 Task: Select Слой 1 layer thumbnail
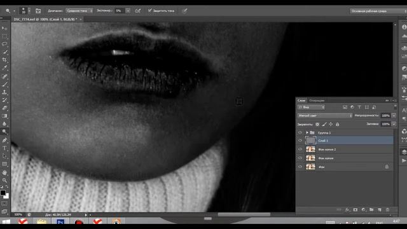coord(310,141)
